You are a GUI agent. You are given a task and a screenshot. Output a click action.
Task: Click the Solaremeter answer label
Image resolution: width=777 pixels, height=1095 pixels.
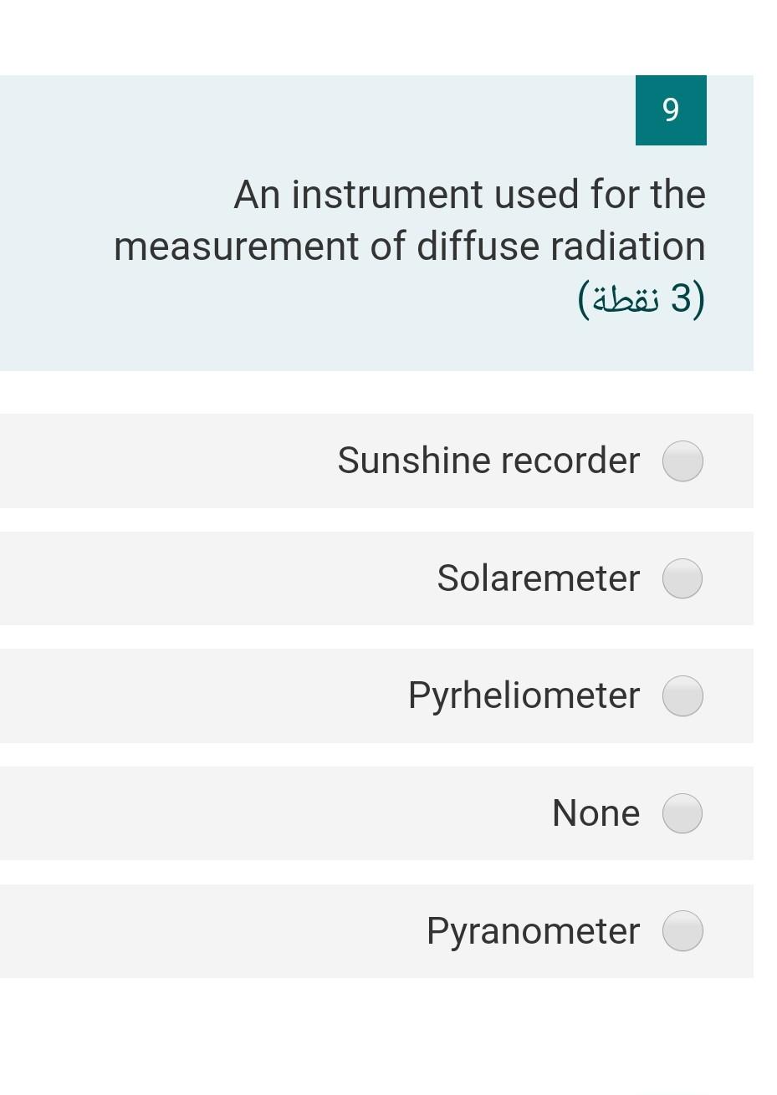(538, 578)
